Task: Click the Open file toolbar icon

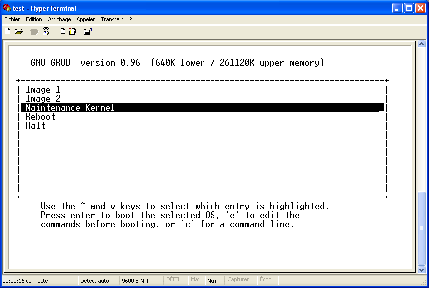Action: click(19, 31)
